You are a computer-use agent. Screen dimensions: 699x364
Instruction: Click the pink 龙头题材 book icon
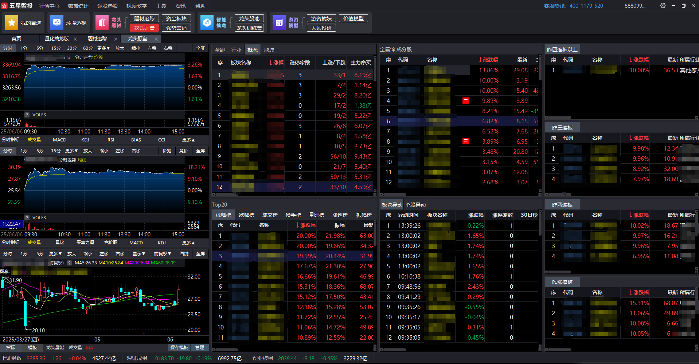coord(102,23)
